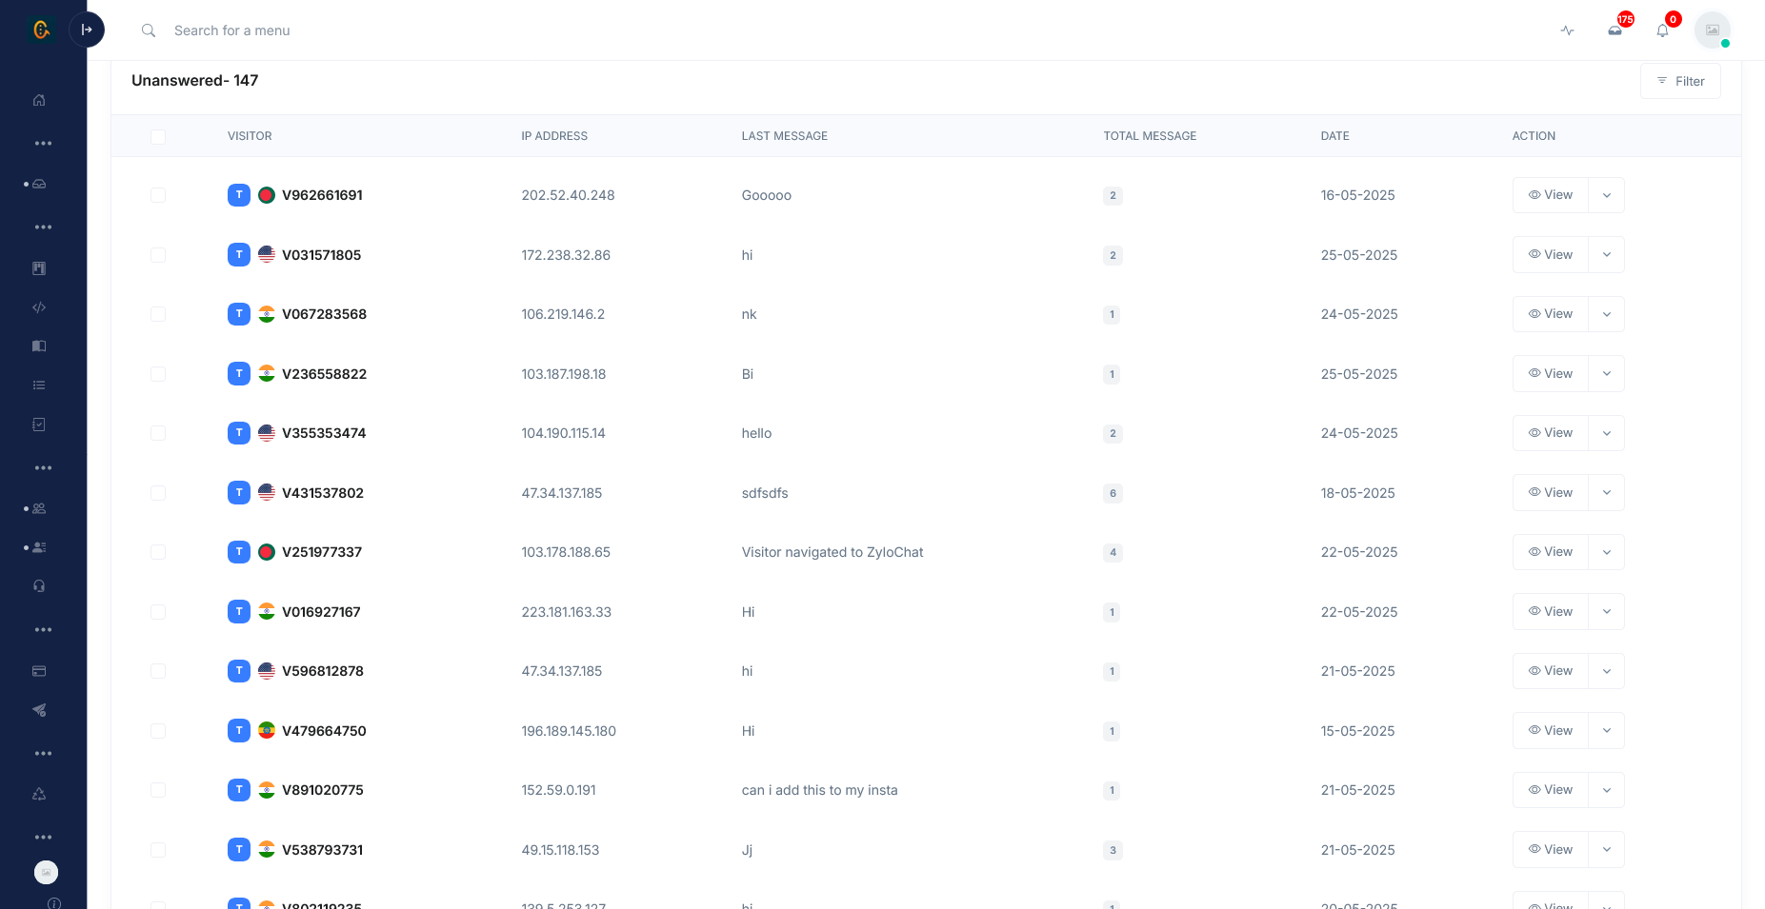Expand action dropdown for V067283568 row
Viewport: 1765px width, 909px height.
pyautogui.click(x=1607, y=314)
